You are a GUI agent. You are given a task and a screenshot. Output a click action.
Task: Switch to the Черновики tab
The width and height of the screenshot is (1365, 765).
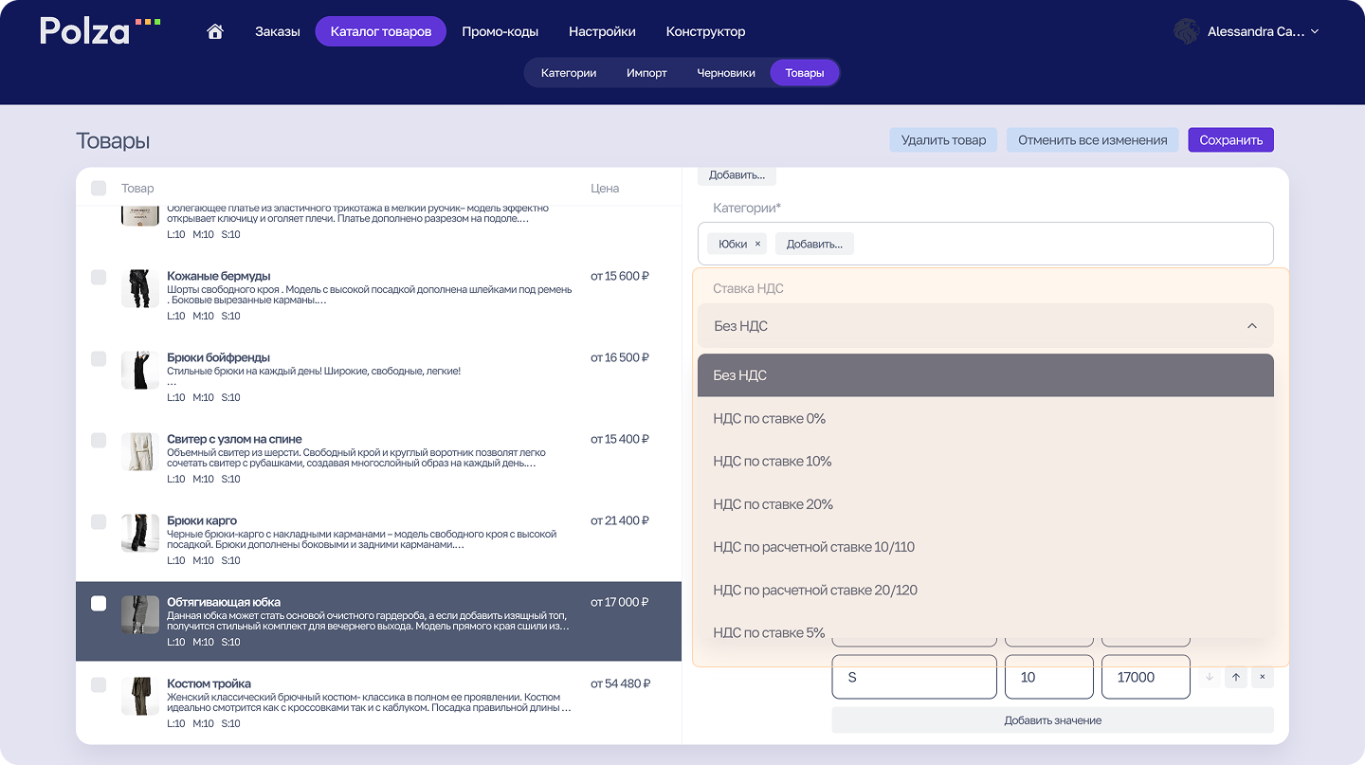[x=725, y=73]
